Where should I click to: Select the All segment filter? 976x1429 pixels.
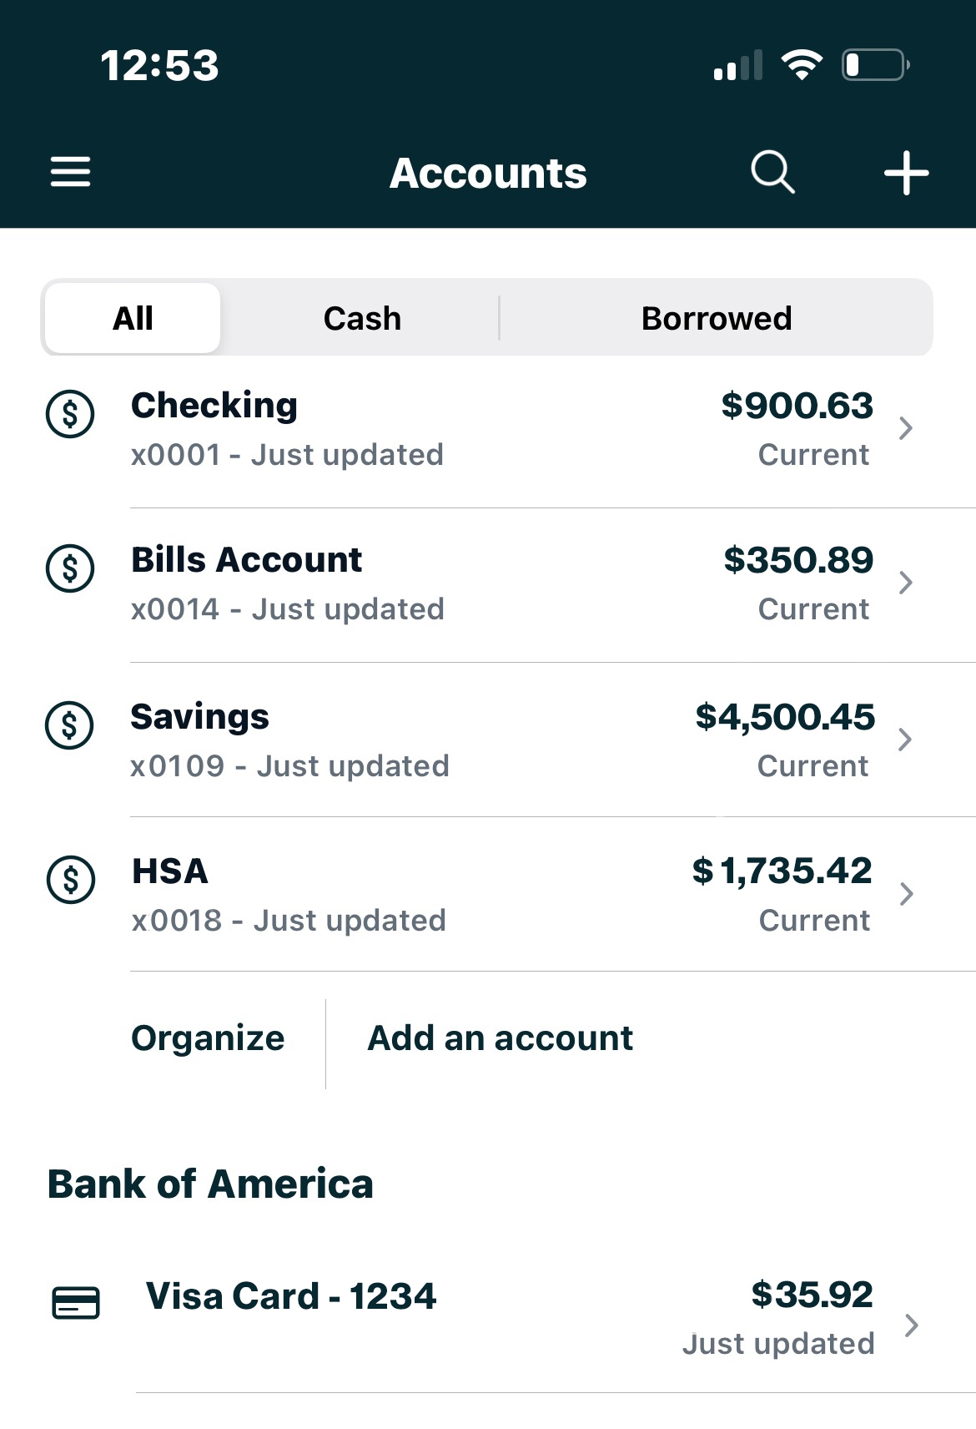click(x=133, y=318)
